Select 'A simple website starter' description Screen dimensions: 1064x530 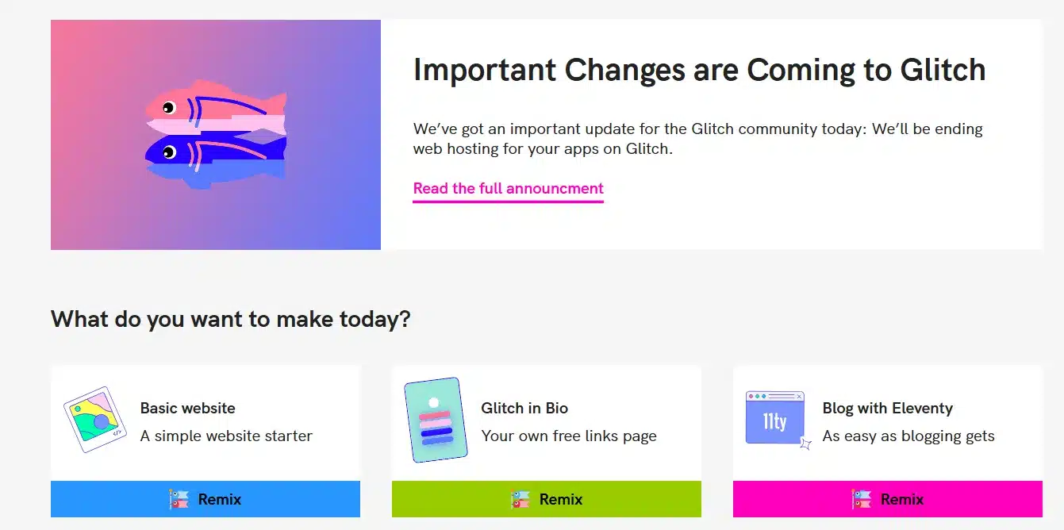[x=226, y=436]
